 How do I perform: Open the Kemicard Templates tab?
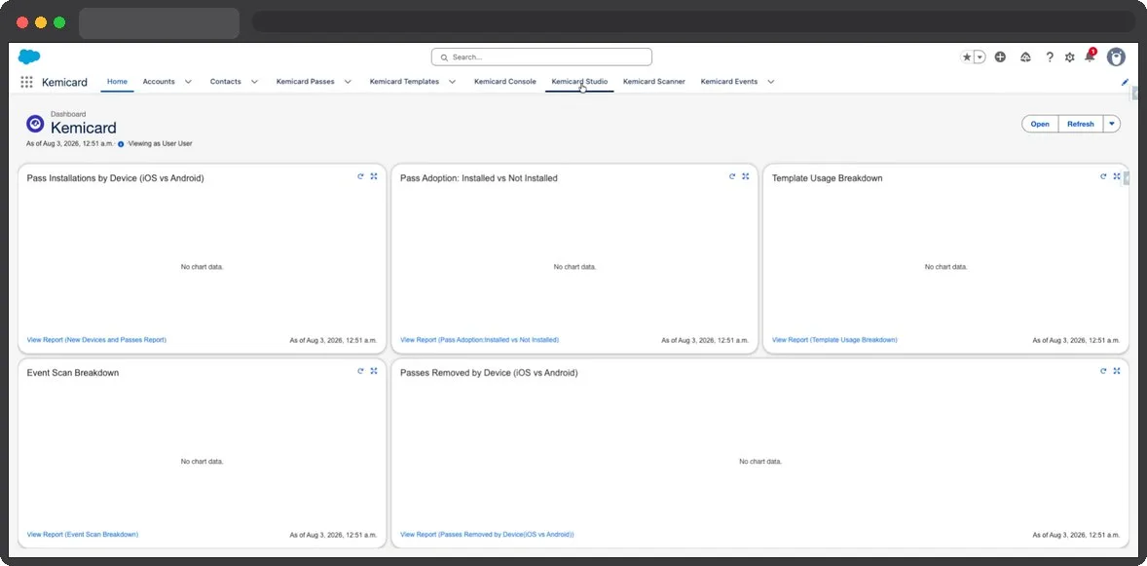[404, 82]
